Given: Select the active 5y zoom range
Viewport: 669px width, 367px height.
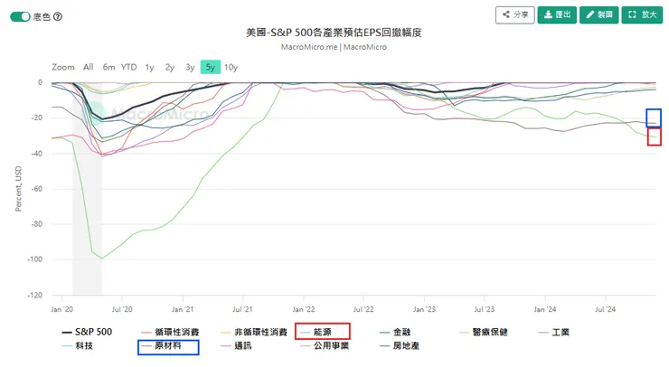Looking at the screenshot, I should click(211, 67).
